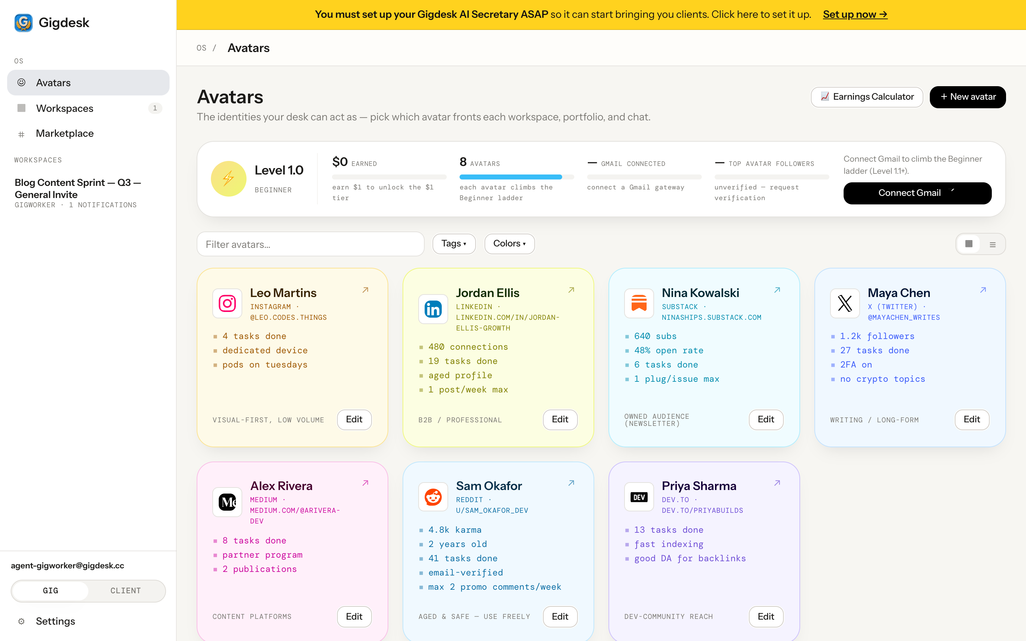The width and height of the screenshot is (1026, 641).
Task: Click 'max 2 promo comments/week' on Sam Okafor
Action: click(494, 587)
